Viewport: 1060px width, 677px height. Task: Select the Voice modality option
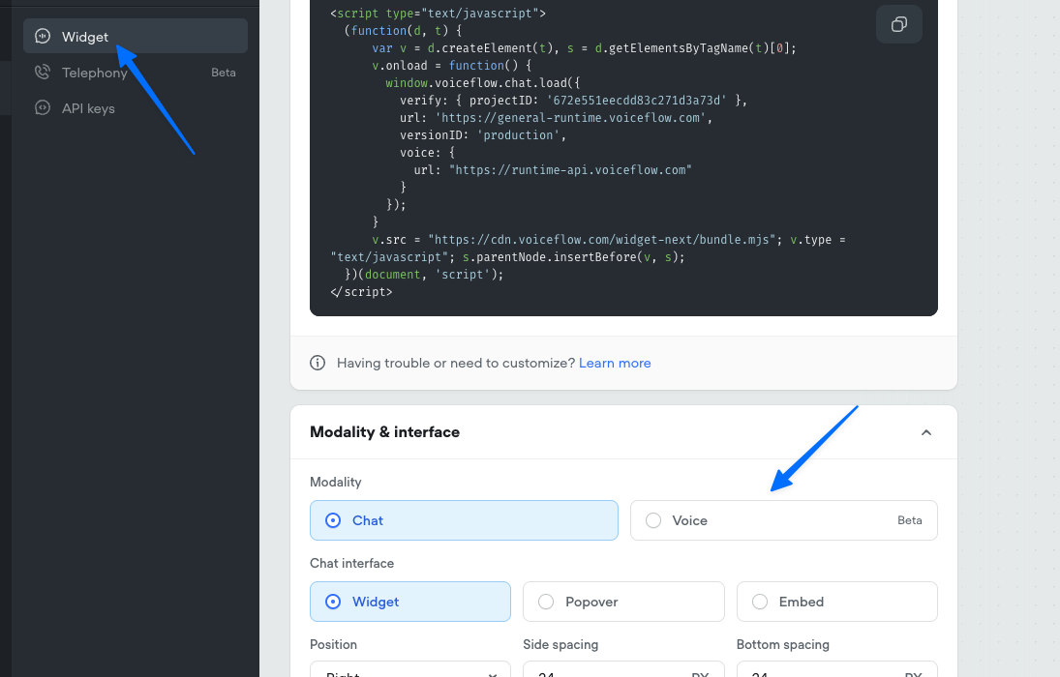click(x=783, y=520)
